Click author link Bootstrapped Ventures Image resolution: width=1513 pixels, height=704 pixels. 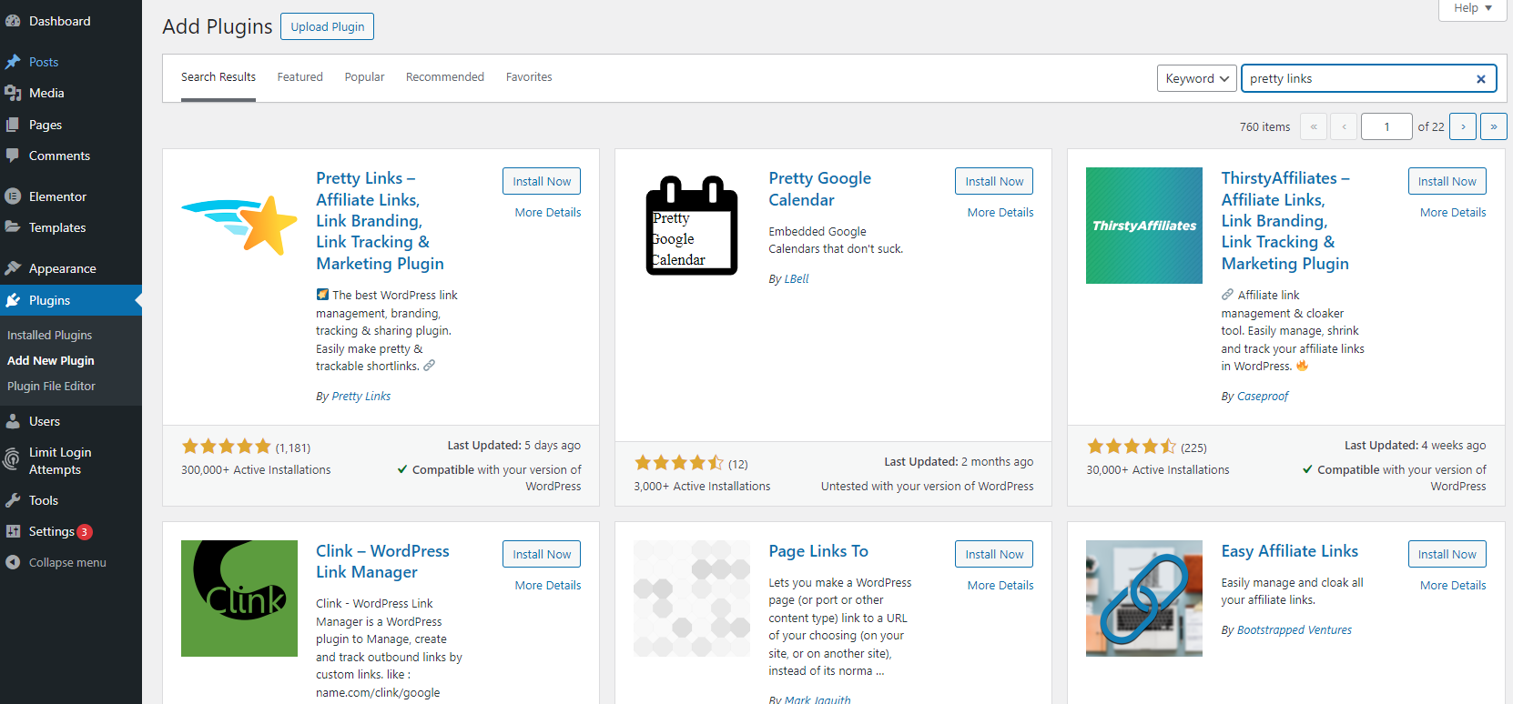[1295, 630]
